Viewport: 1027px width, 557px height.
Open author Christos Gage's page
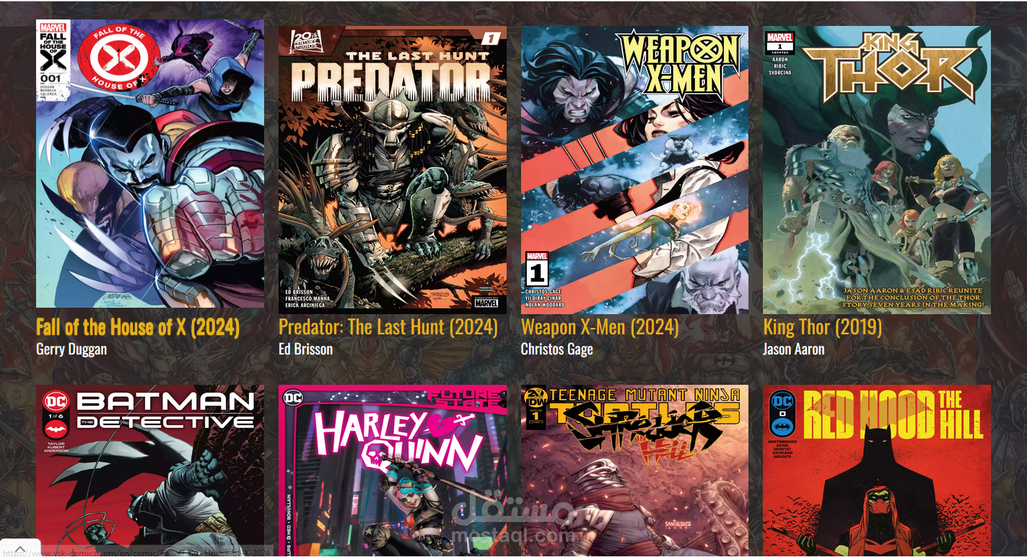(x=557, y=349)
